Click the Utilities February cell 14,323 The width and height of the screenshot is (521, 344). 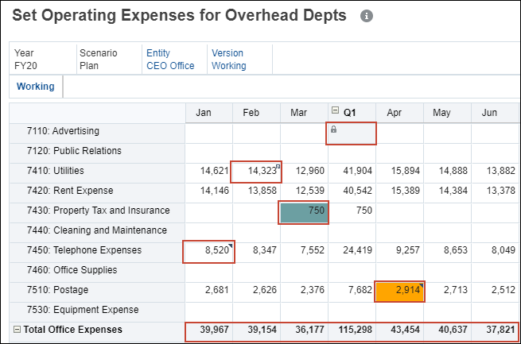(x=256, y=171)
